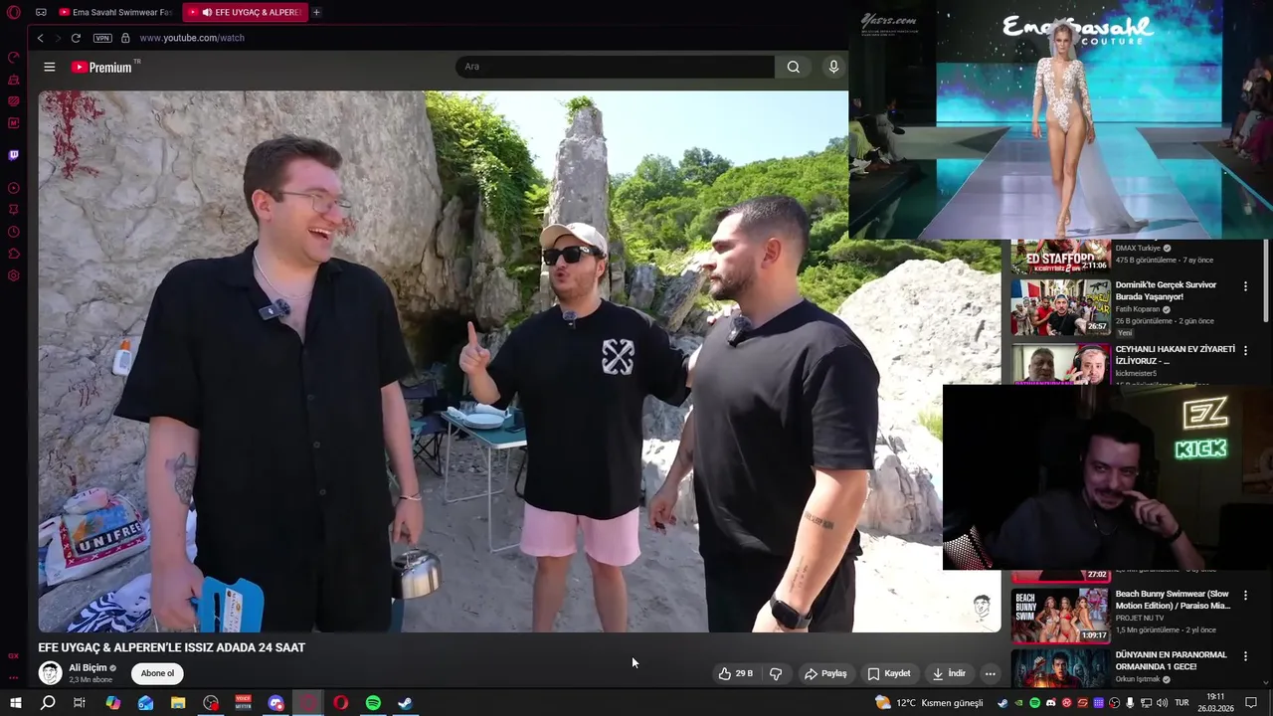Launch Spotify from the taskbar
Image resolution: width=1273 pixels, height=716 pixels.
click(373, 703)
